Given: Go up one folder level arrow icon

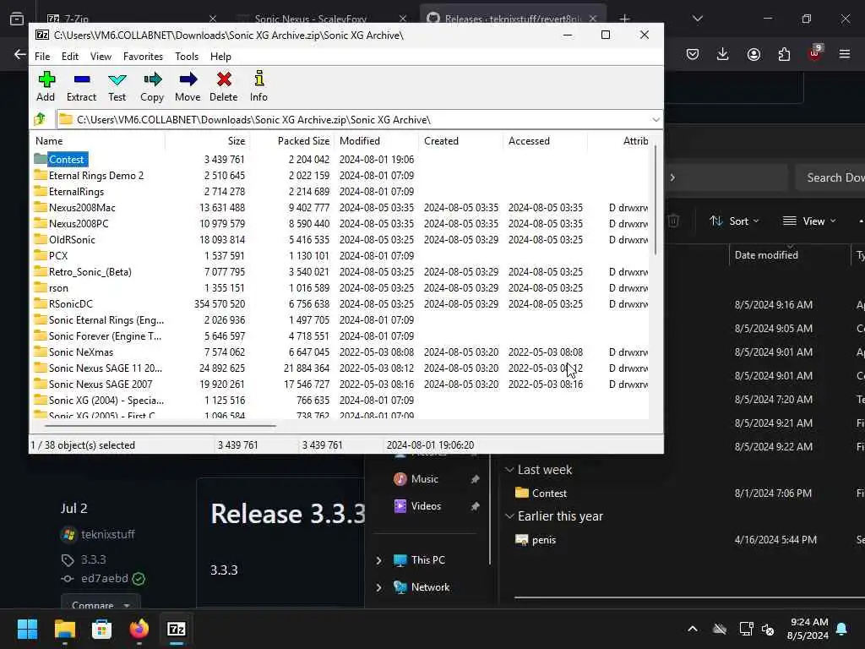Looking at the screenshot, I should coord(40,119).
